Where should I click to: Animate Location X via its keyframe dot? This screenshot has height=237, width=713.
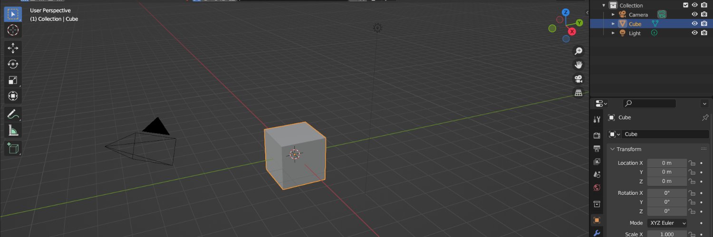coord(702,163)
